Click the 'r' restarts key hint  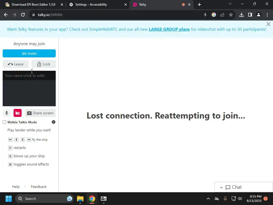point(10,148)
